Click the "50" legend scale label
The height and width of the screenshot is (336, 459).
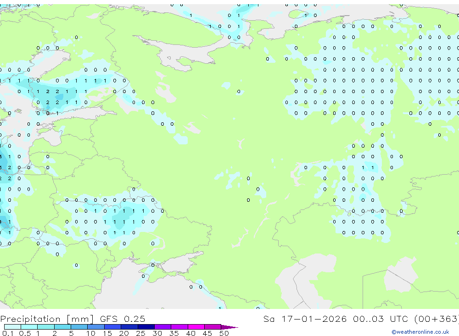pos(224,333)
